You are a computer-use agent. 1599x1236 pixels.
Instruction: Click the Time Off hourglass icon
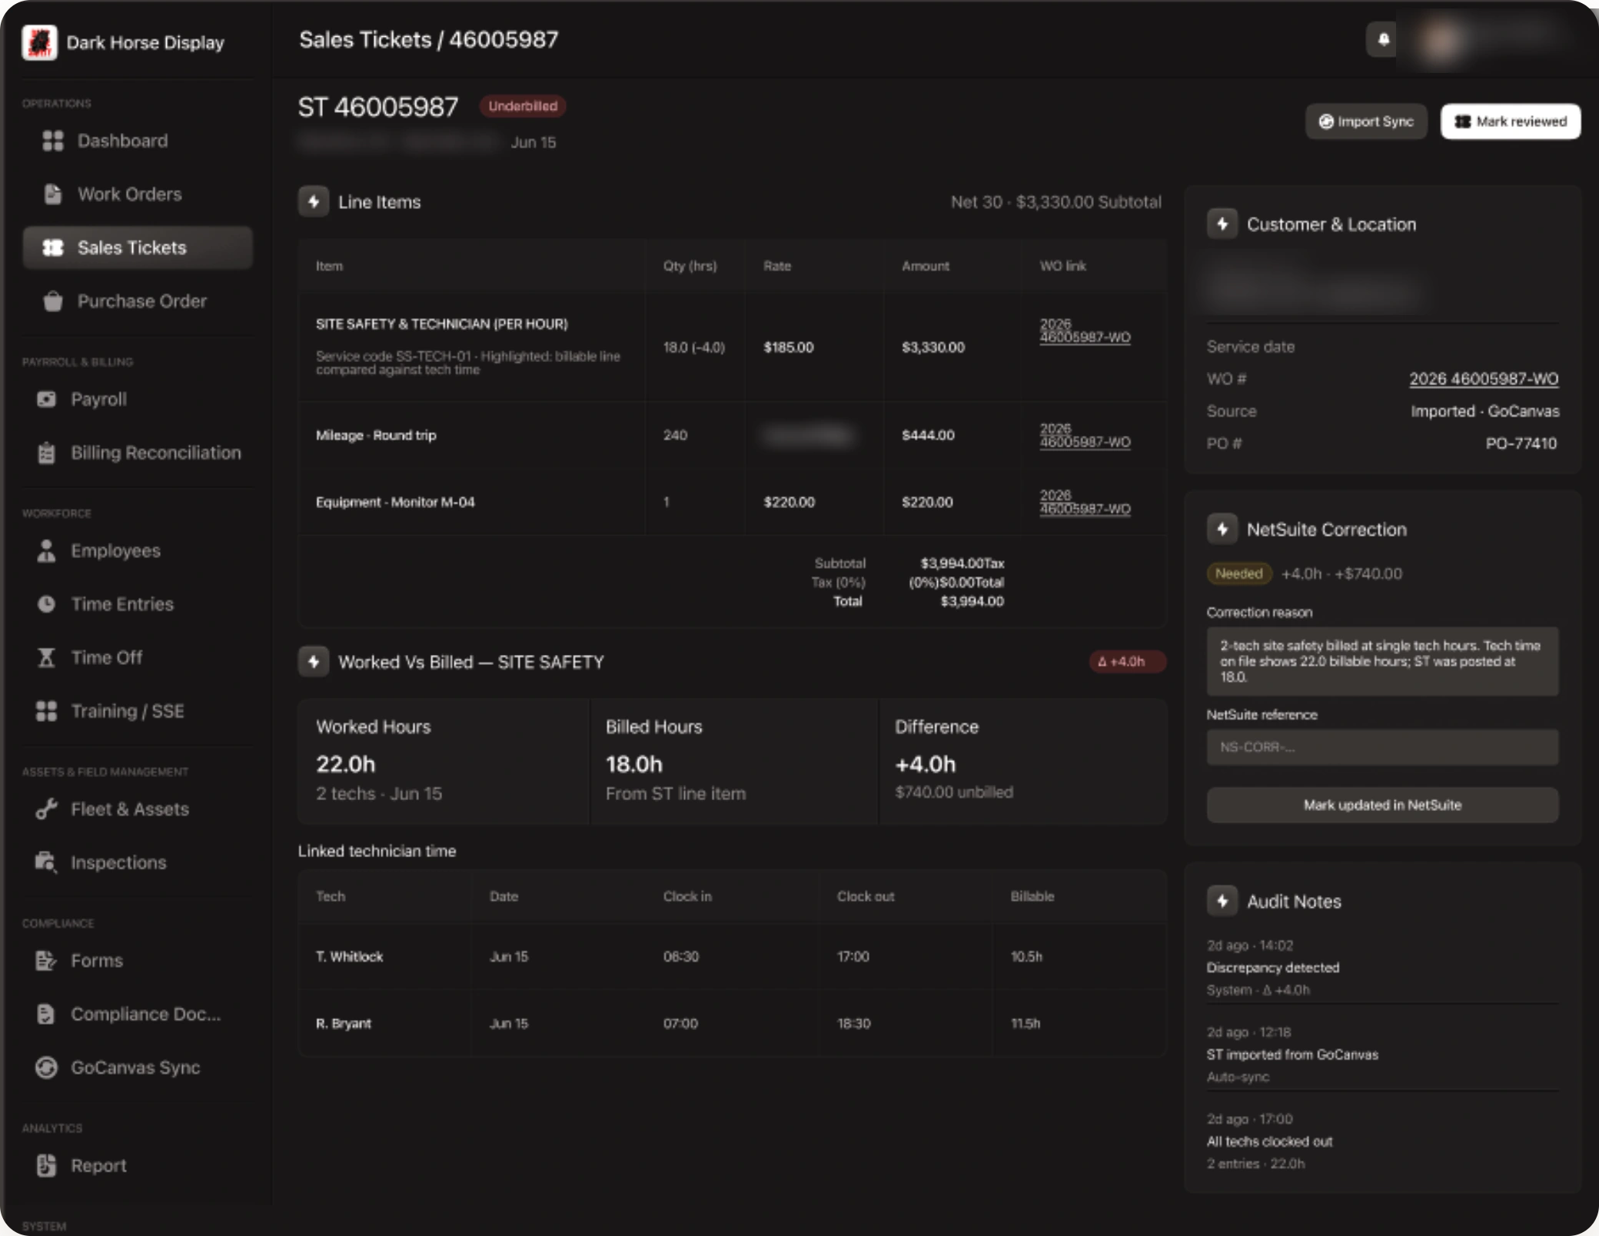click(x=46, y=657)
